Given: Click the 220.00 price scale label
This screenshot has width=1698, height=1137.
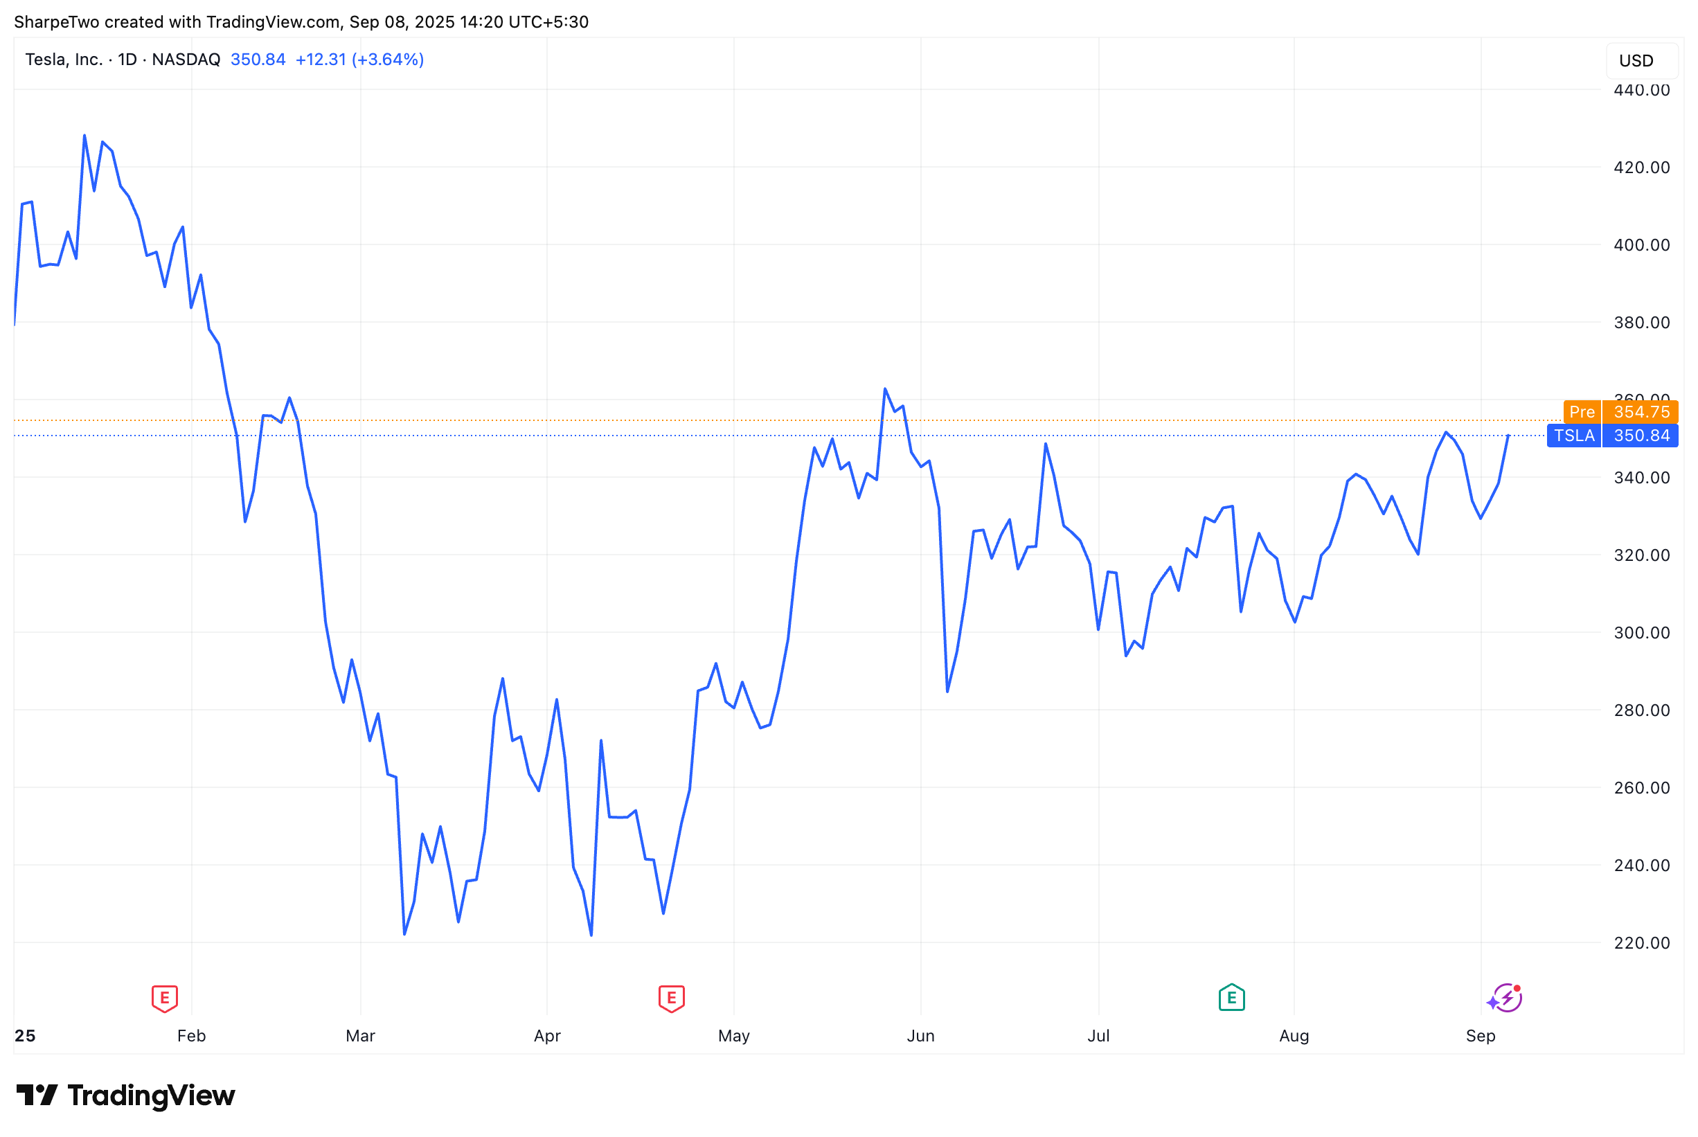Looking at the screenshot, I should [x=1641, y=942].
